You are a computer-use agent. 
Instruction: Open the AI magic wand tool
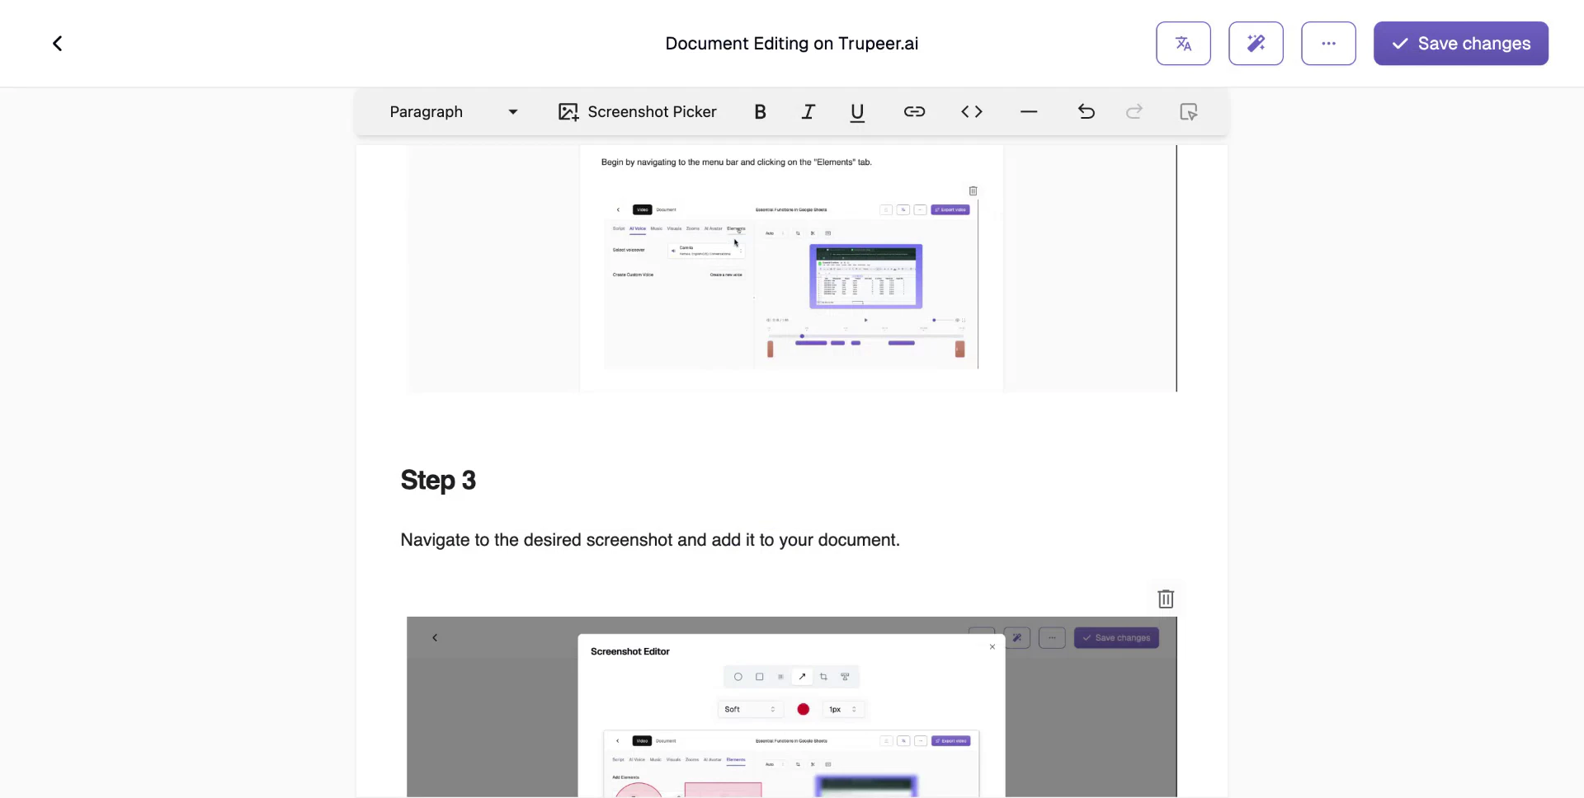click(1256, 43)
